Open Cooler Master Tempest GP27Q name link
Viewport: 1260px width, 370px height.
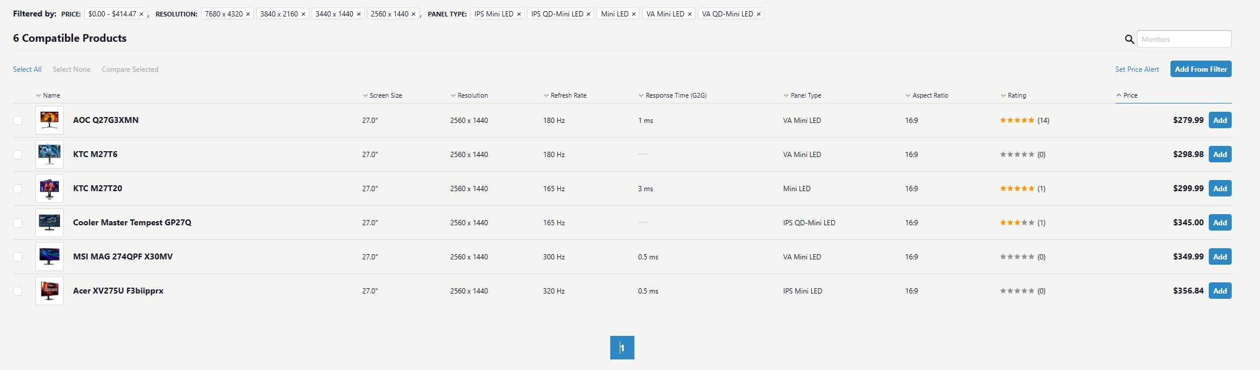[x=132, y=222]
